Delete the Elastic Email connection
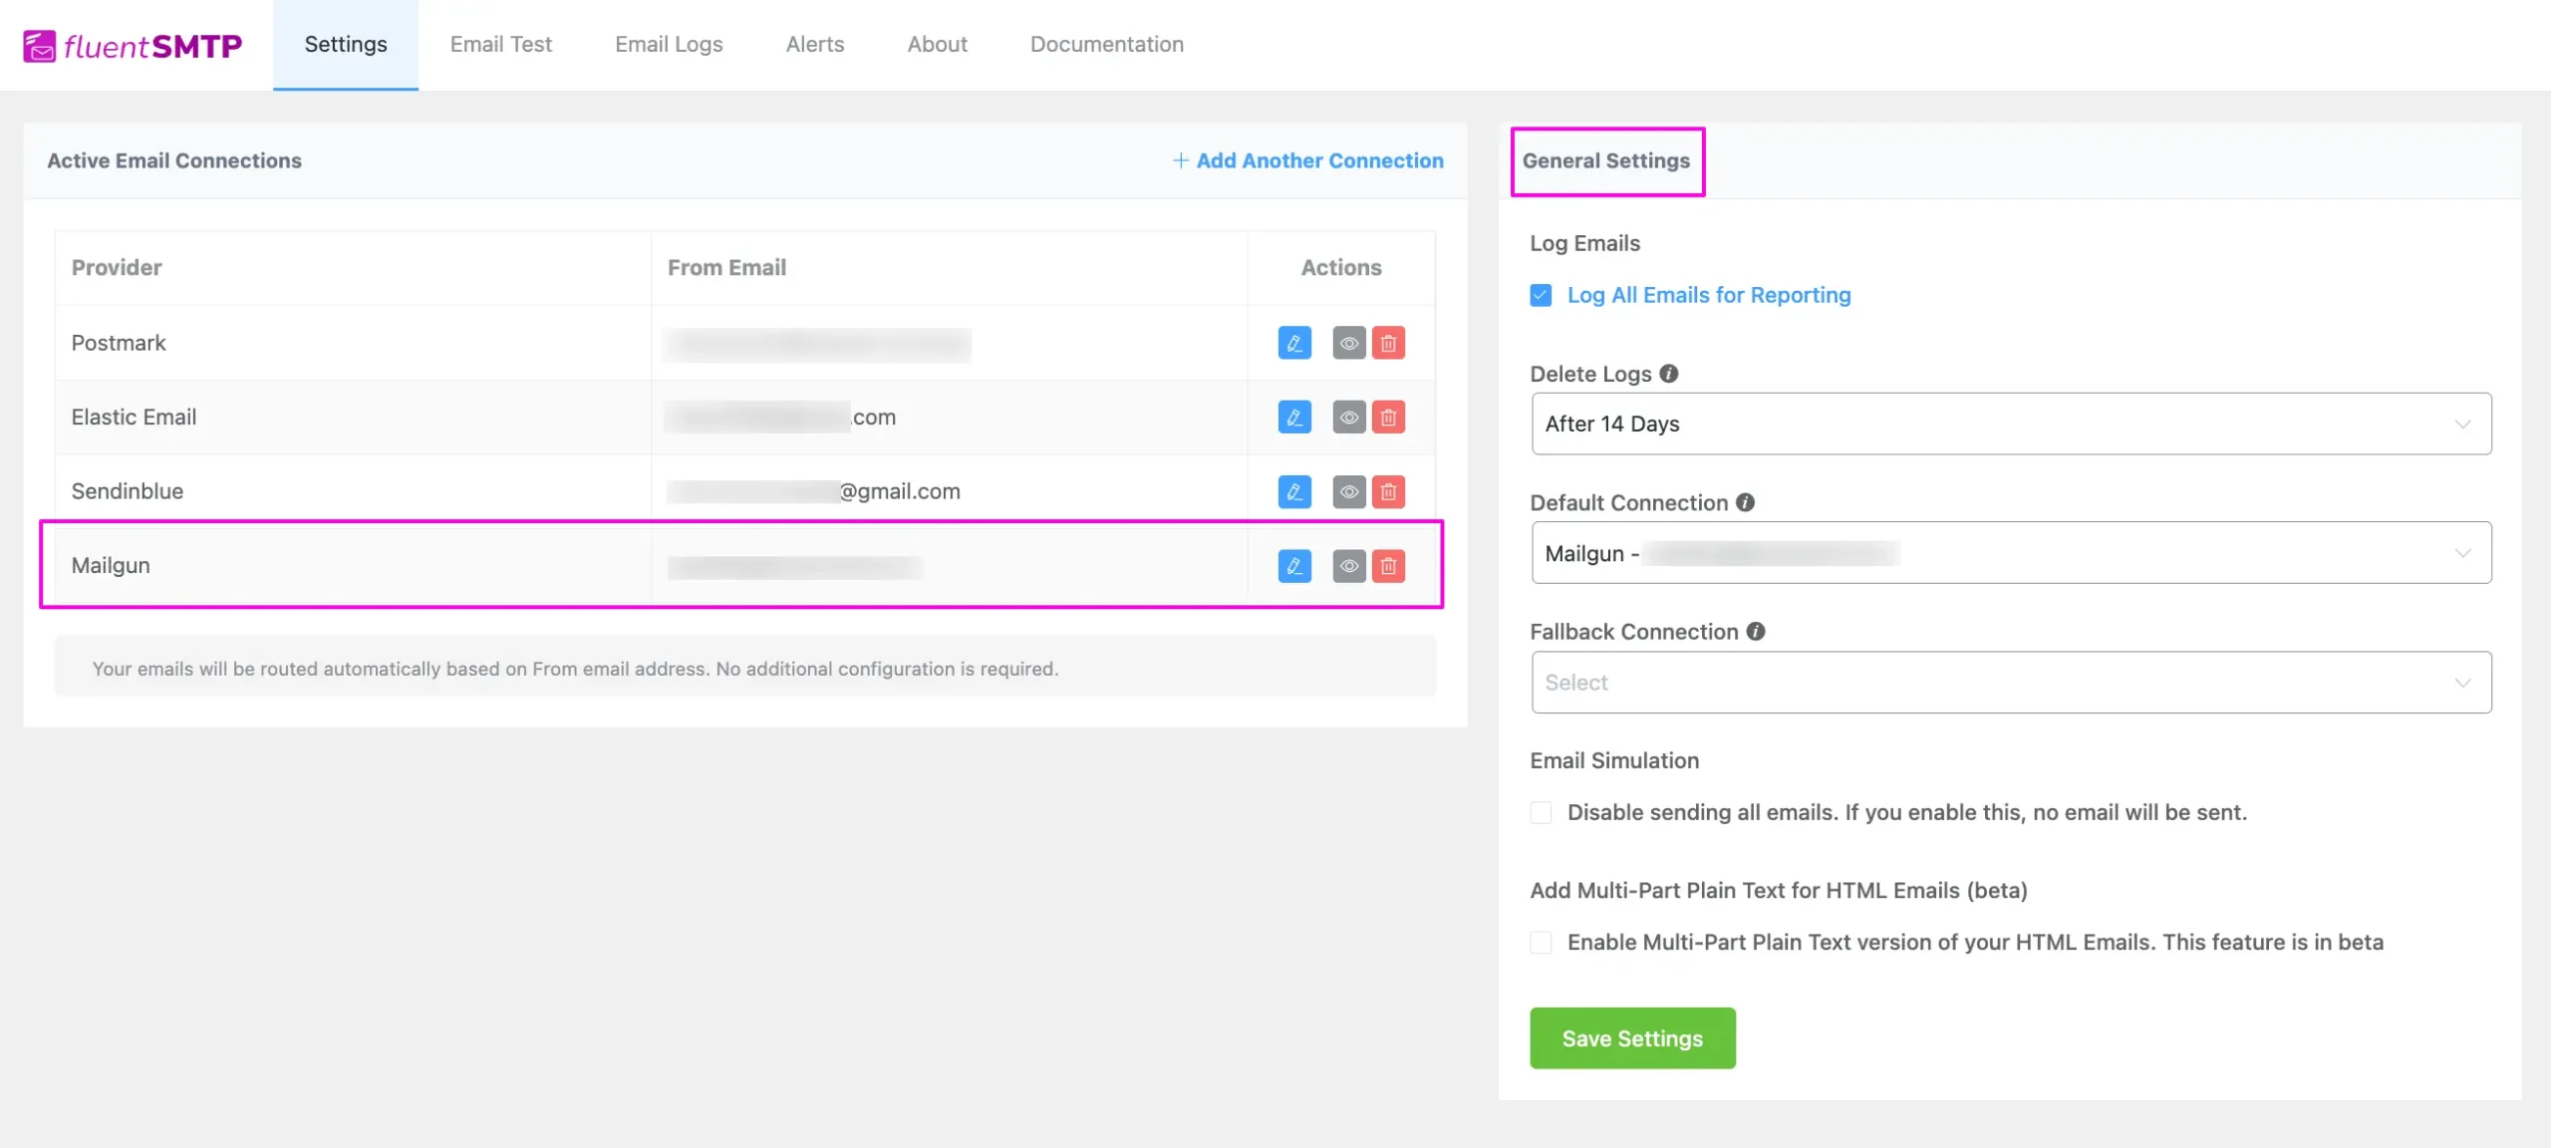This screenshot has height=1148, width=2551. pyautogui.click(x=1388, y=417)
